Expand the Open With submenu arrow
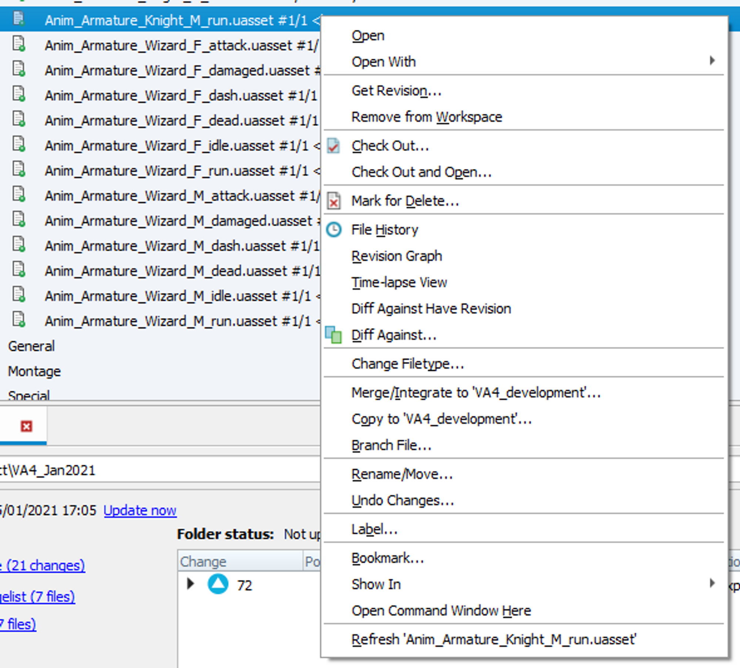This screenshot has height=668, width=740. tap(712, 61)
